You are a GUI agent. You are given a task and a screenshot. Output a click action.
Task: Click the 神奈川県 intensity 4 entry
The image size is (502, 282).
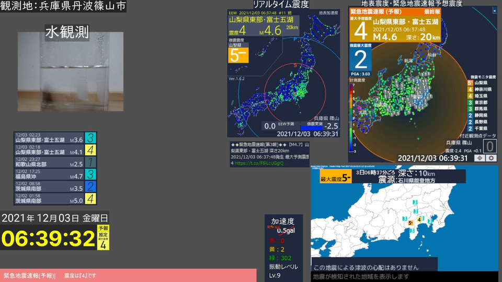480,89
